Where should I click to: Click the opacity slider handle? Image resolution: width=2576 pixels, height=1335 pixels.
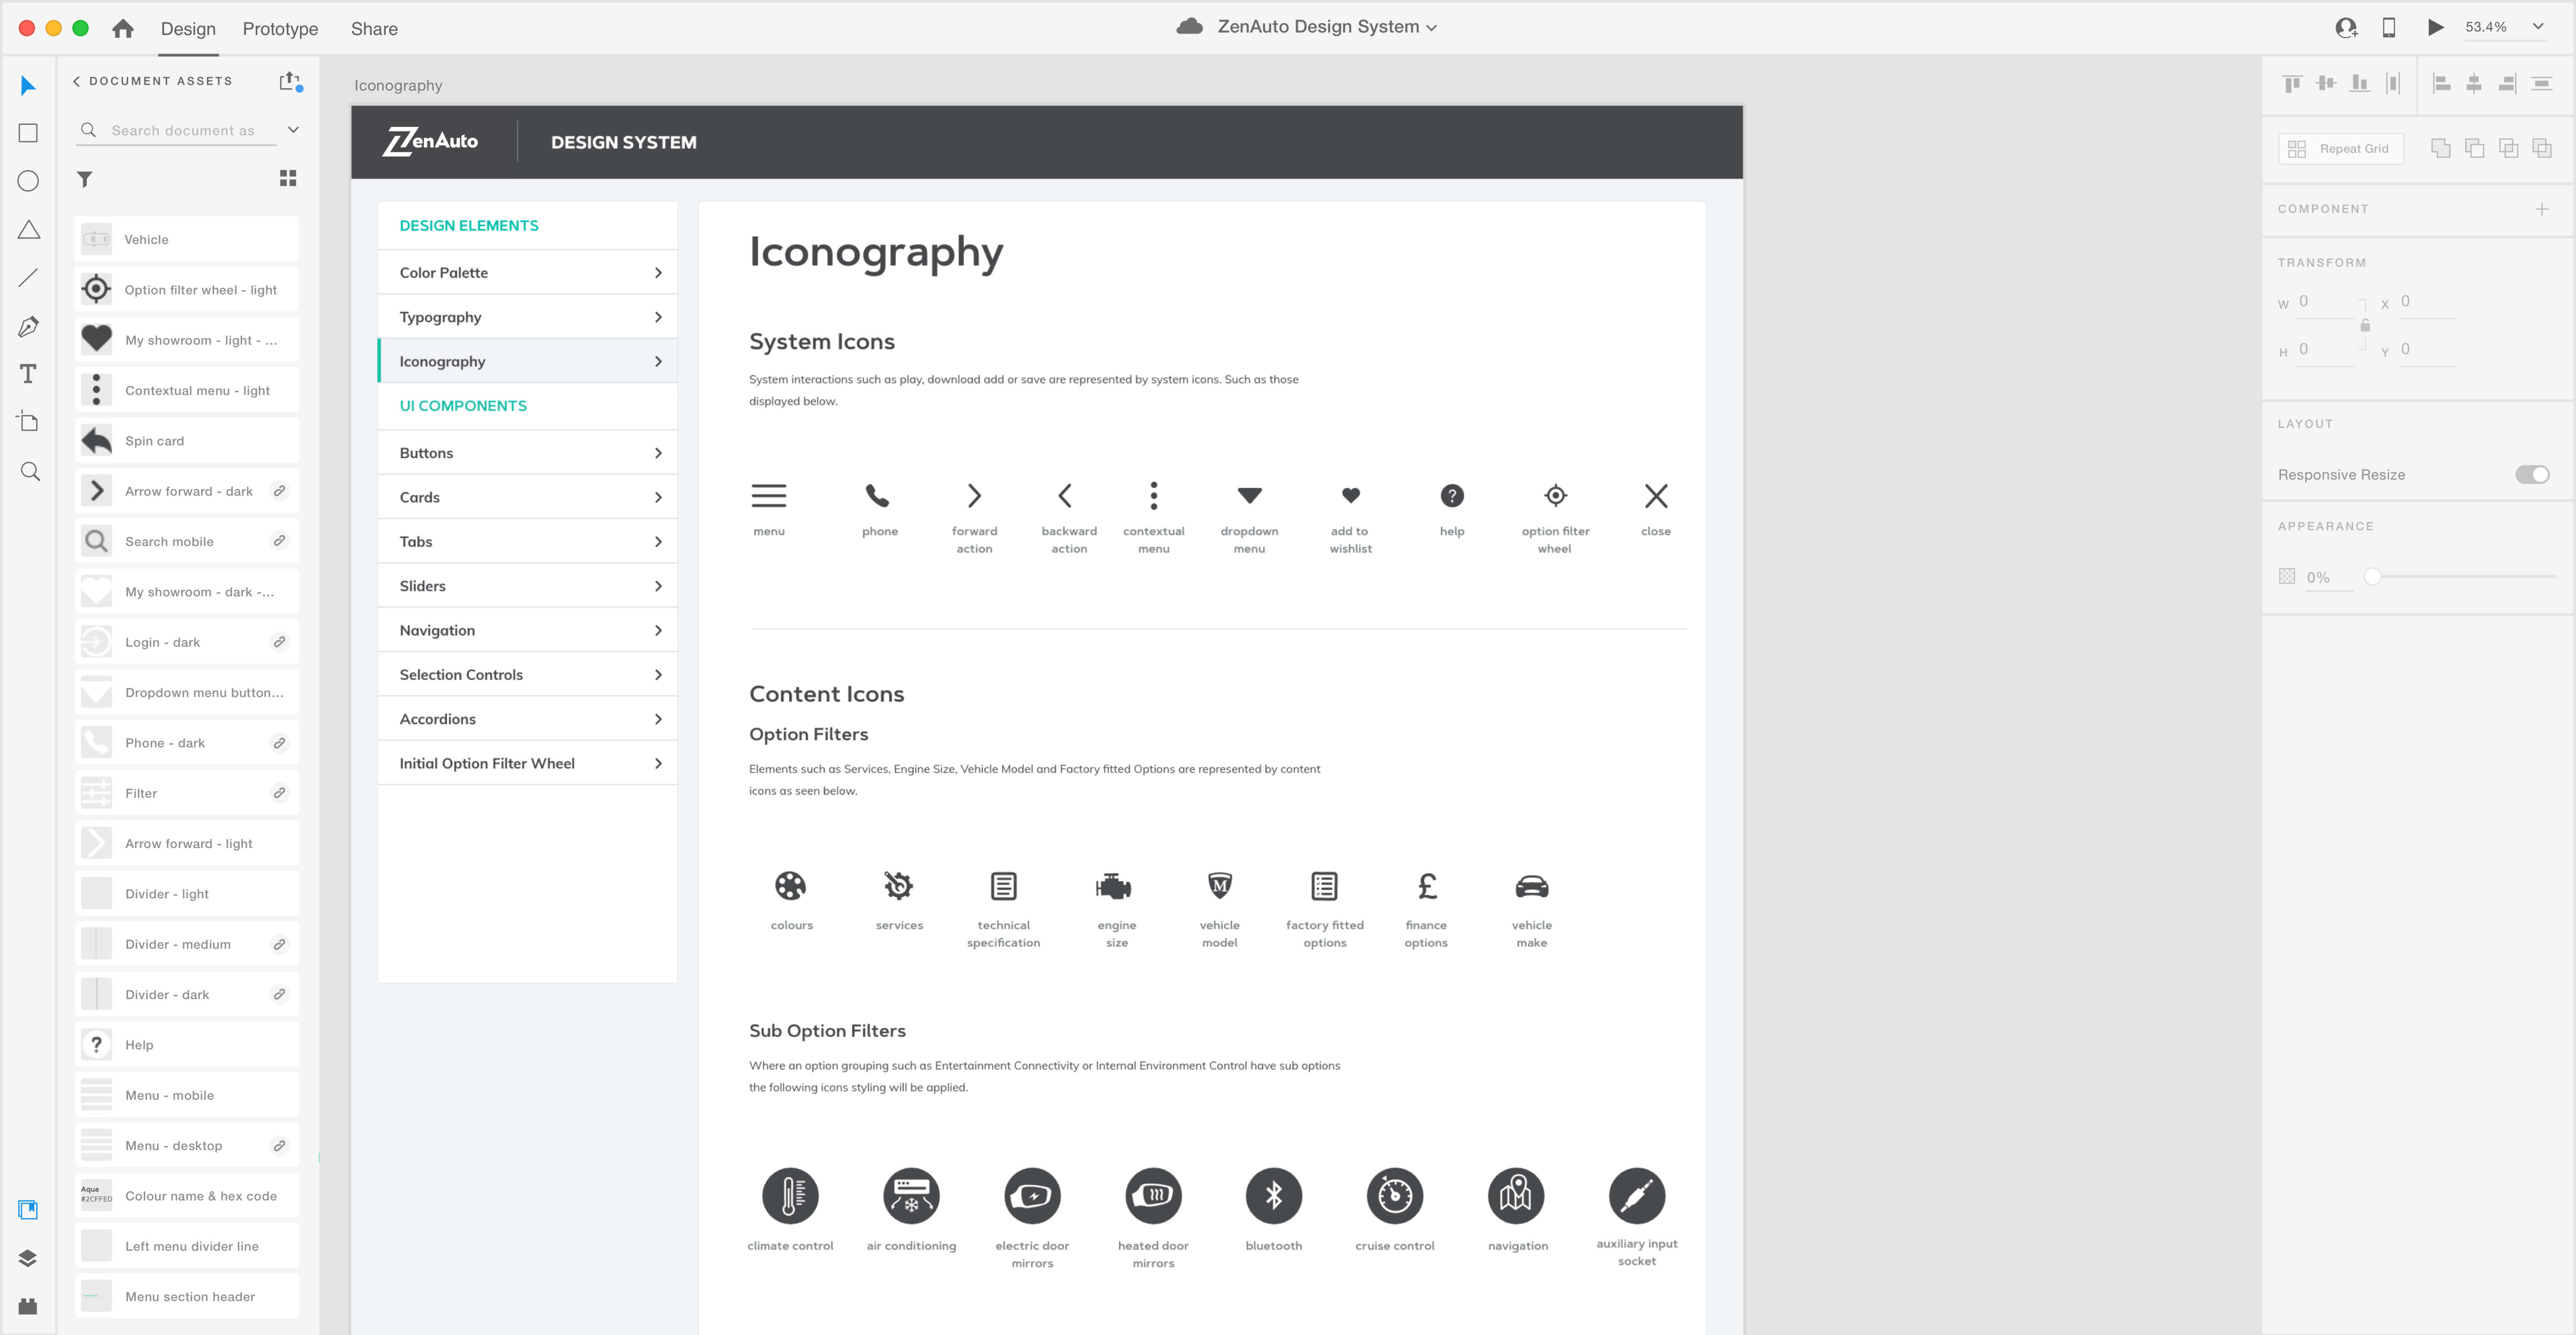(2372, 577)
